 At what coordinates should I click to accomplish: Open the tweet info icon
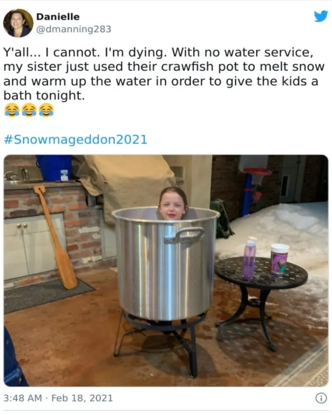pyautogui.click(x=321, y=398)
